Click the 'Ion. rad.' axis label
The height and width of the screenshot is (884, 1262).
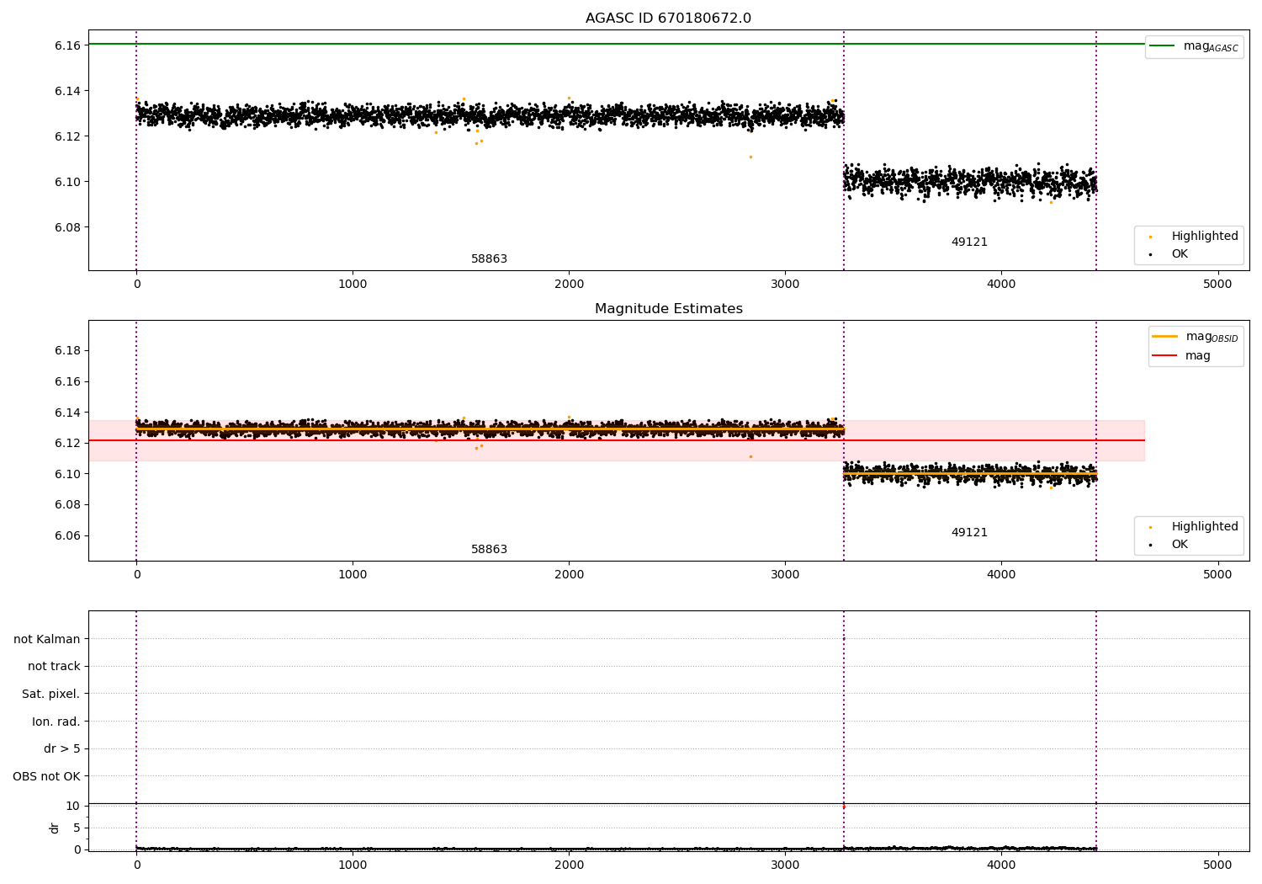click(x=56, y=722)
